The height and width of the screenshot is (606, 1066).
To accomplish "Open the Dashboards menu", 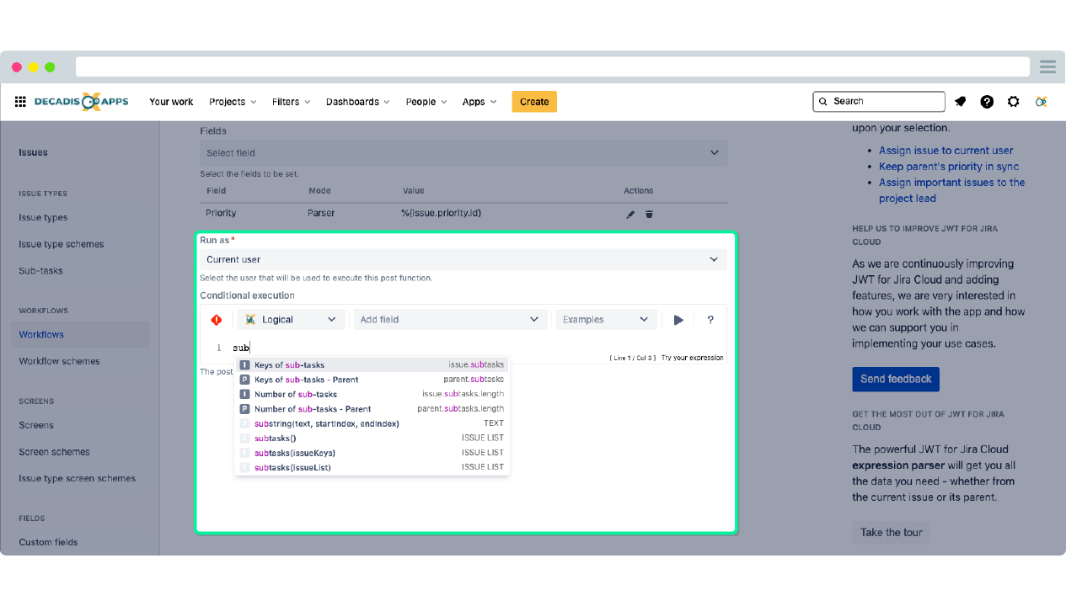I will [357, 102].
